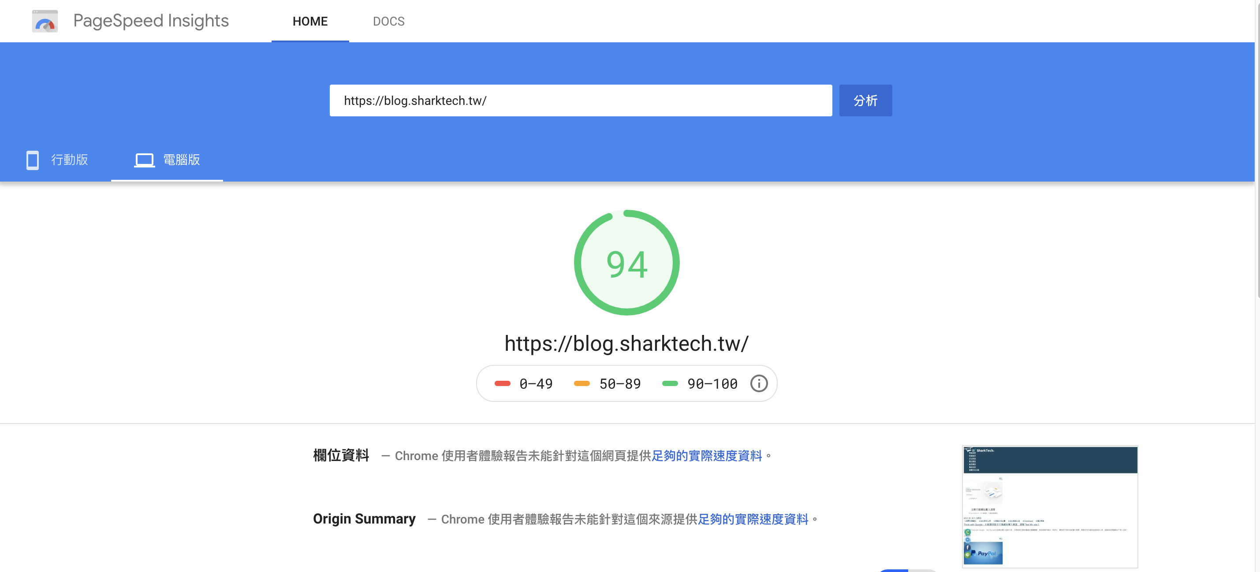Click the blog.sharktech.tw page screenshot thumbnail
1260x572 pixels.
[x=1050, y=506]
